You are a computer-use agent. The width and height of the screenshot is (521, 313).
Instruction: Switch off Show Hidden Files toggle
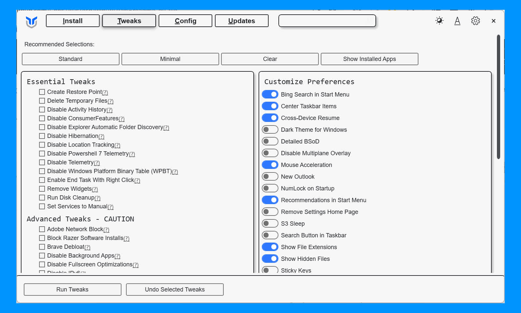[270, 259]
